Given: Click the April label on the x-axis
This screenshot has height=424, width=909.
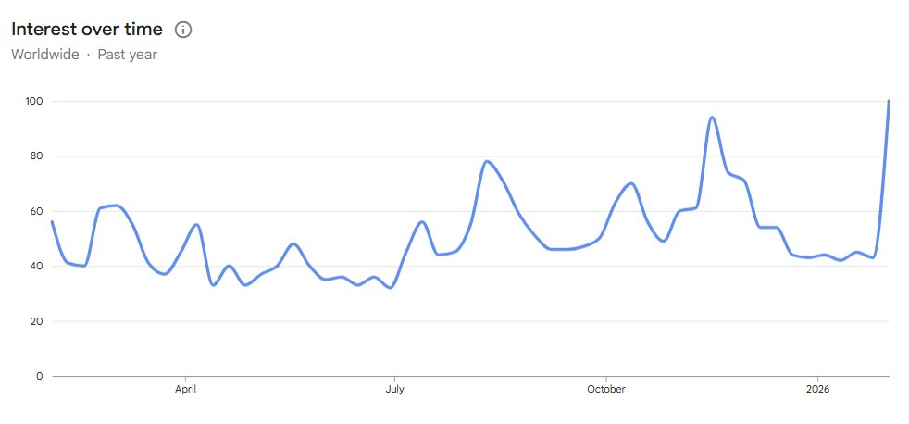Looking at the screenshot, I should (x=186, y=391).
